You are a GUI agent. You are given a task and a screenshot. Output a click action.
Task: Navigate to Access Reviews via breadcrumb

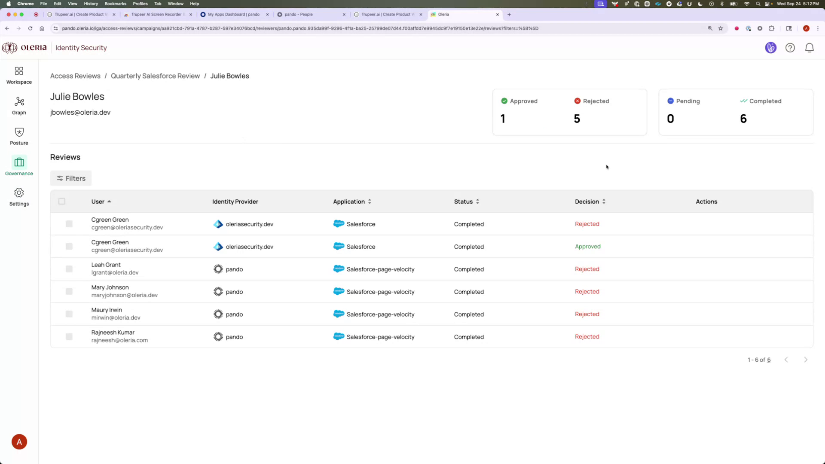(75, 76)
